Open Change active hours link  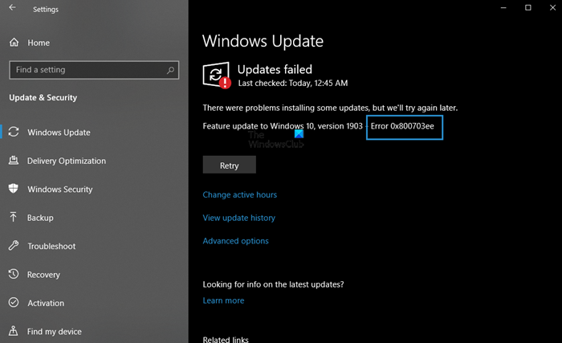pos(240,194)
